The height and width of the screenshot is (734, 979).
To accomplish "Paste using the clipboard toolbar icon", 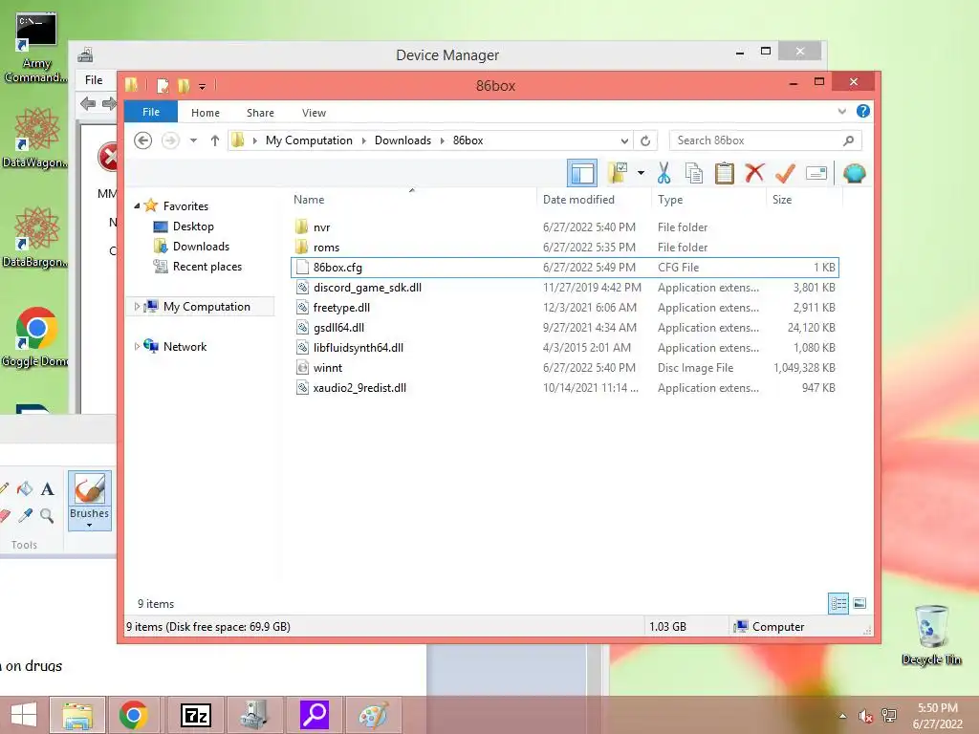I will pos(724,173).
